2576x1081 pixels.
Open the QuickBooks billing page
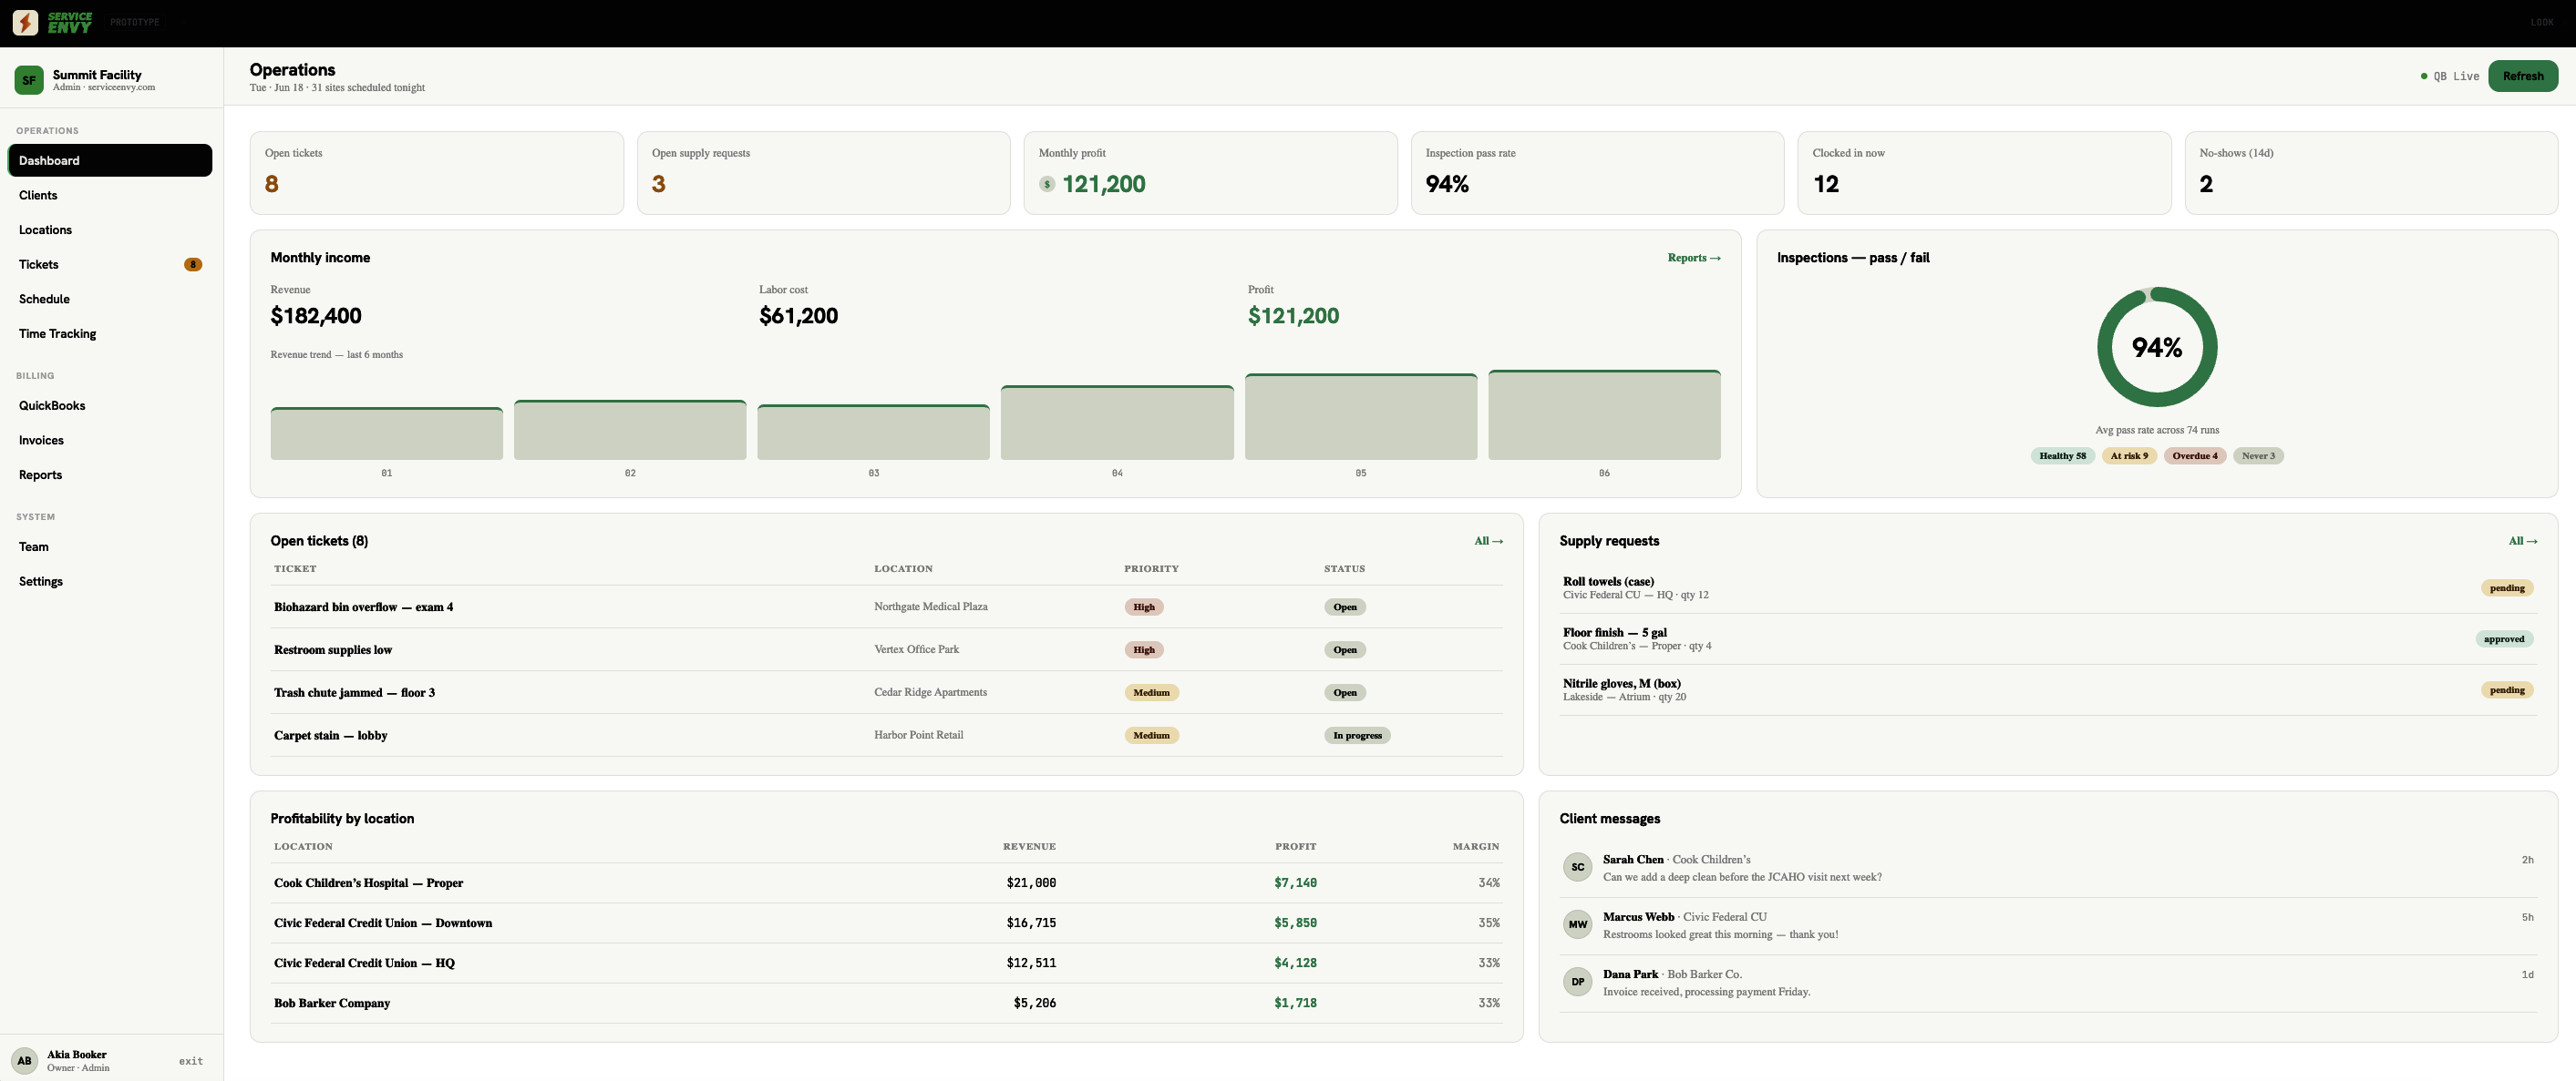(110, 405)
